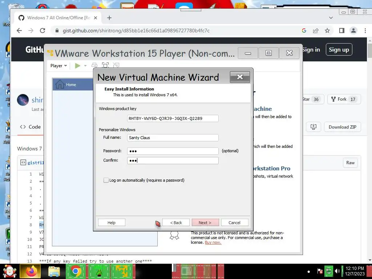
Task: Click the gist file code icon
Action: coord(23,162)
